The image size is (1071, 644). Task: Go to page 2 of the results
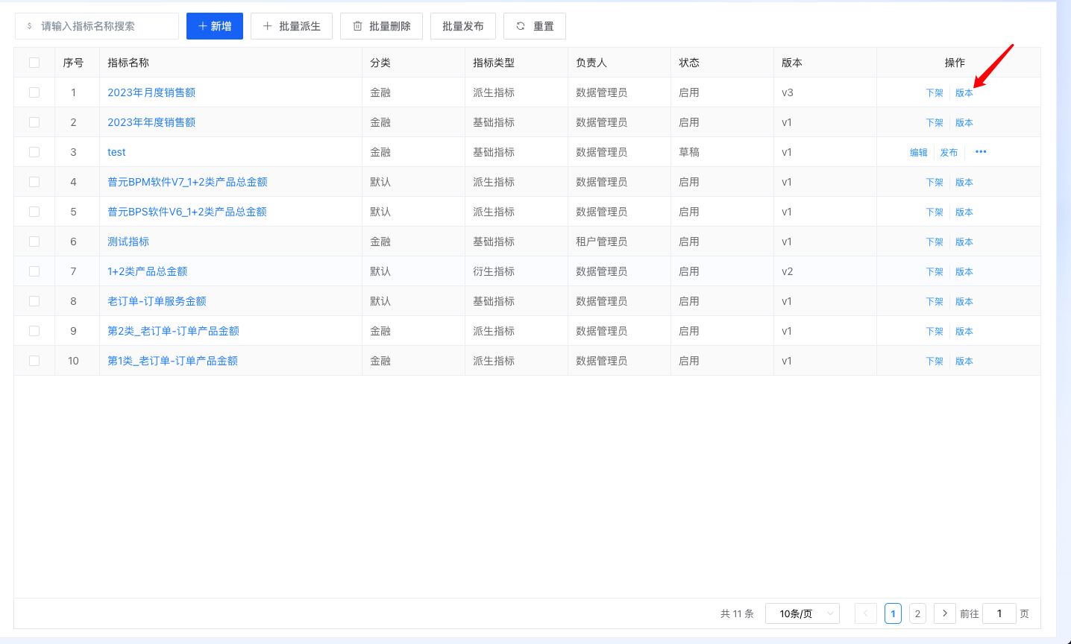[917, 613]
